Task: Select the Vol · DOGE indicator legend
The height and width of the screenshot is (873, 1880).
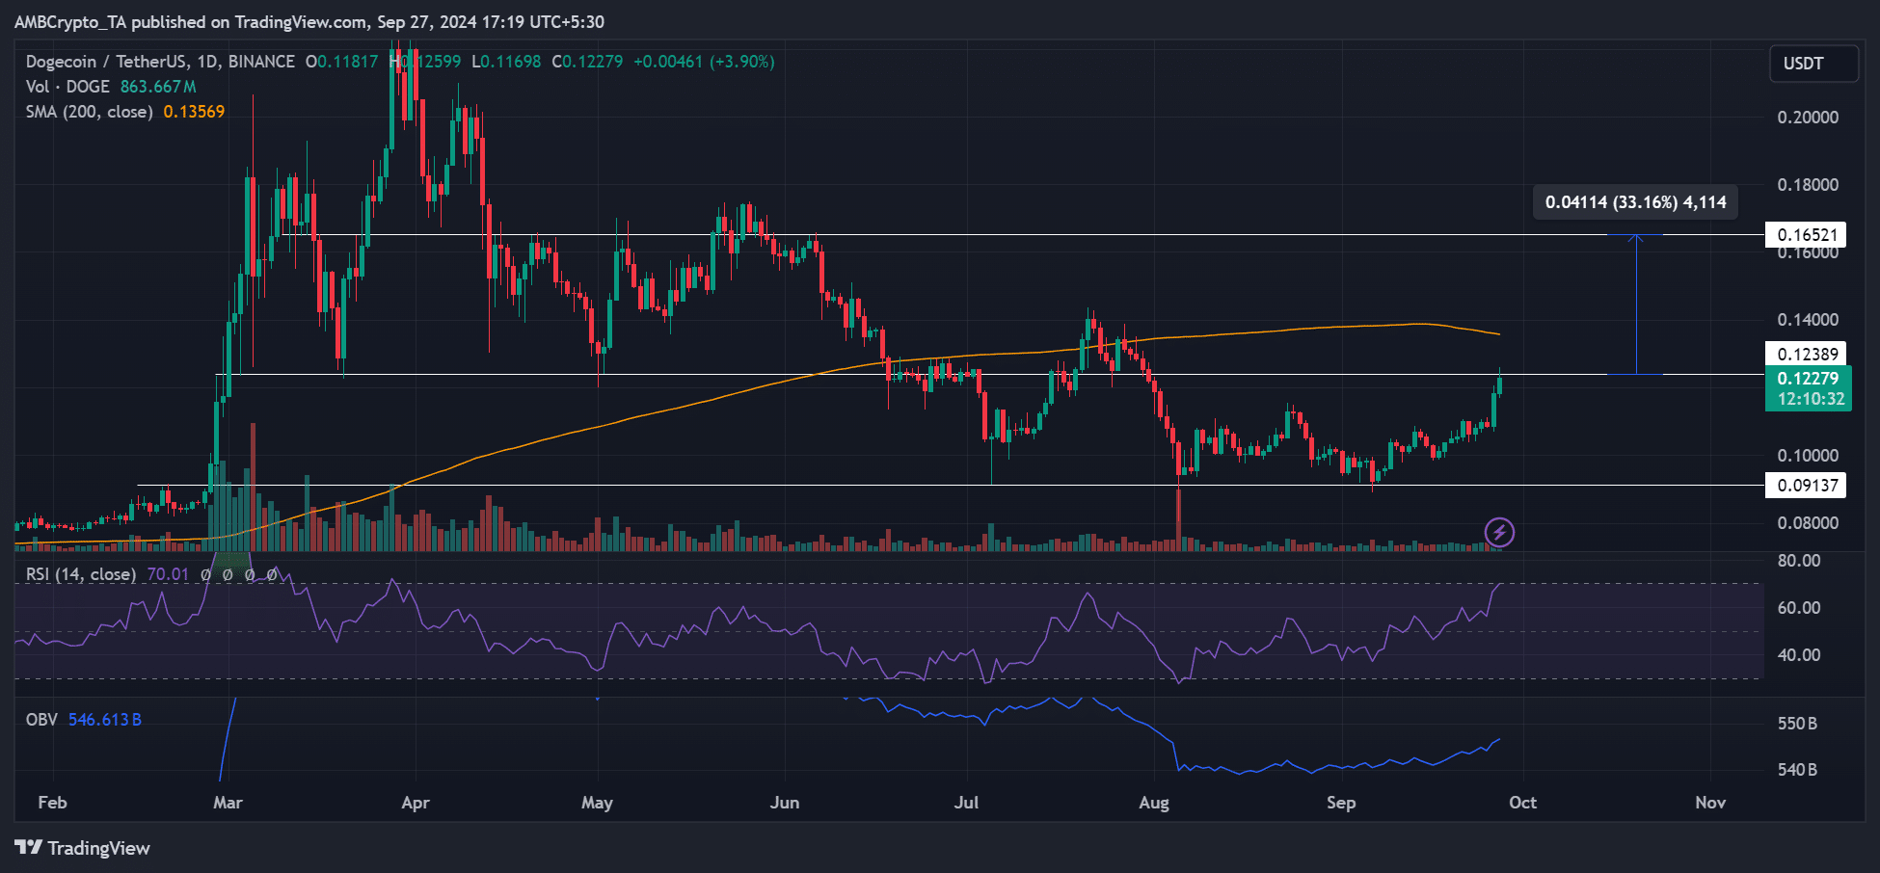Action: click(67, 87)
